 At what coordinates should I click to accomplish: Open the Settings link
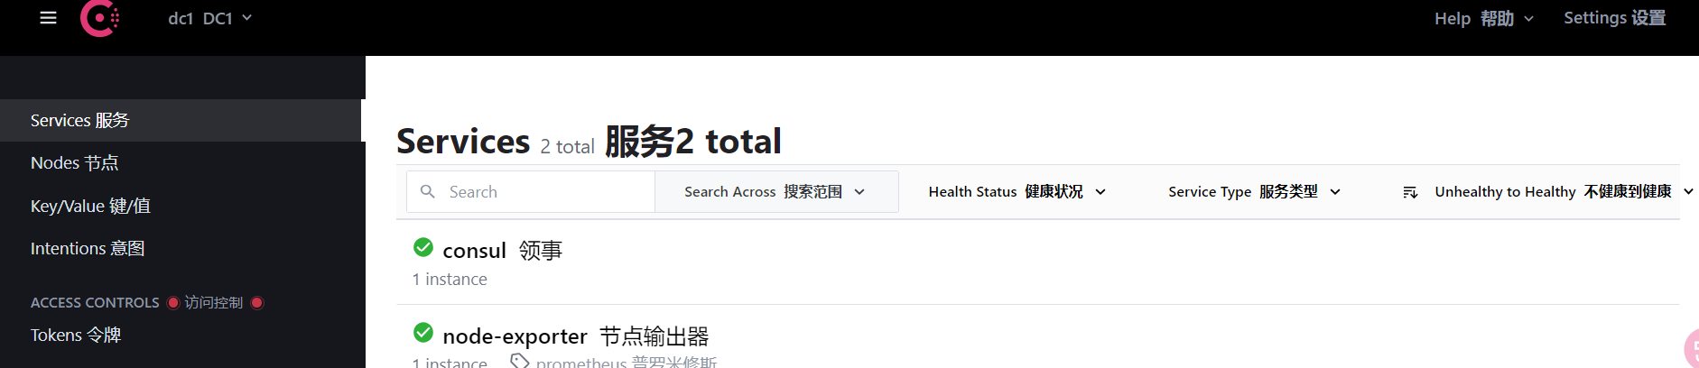[1614, 18]
